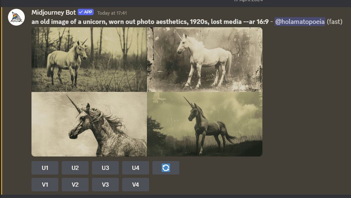Screen dimensions: 351x198
Task: Click the prompt text 'an old image of a unicorn'
Action: point(68,22)
